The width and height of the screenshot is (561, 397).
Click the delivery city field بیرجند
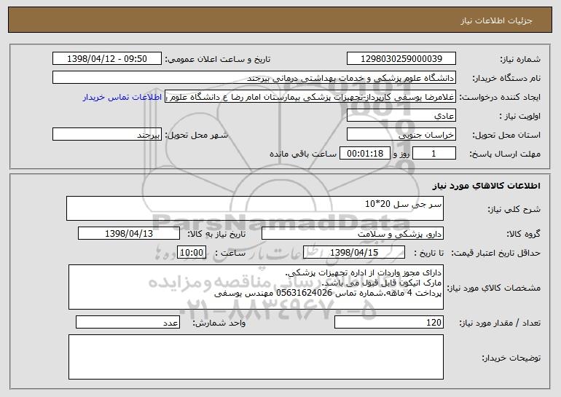click(107, 135)
